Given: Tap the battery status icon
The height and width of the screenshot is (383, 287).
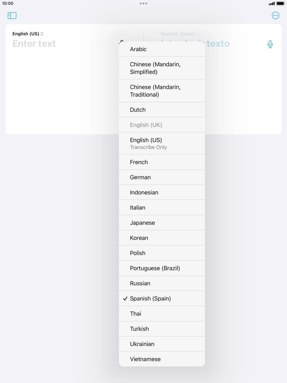Looking at the screenshot, I should coord(280,4).
